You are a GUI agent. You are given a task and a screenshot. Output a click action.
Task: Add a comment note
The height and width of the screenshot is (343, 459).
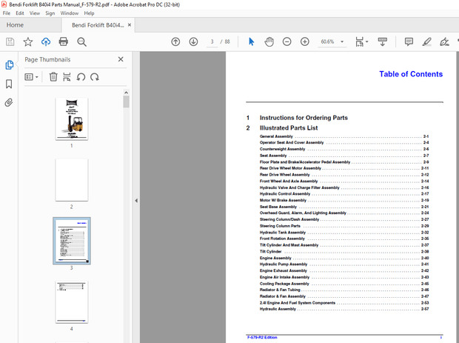(x=409, y=42)
